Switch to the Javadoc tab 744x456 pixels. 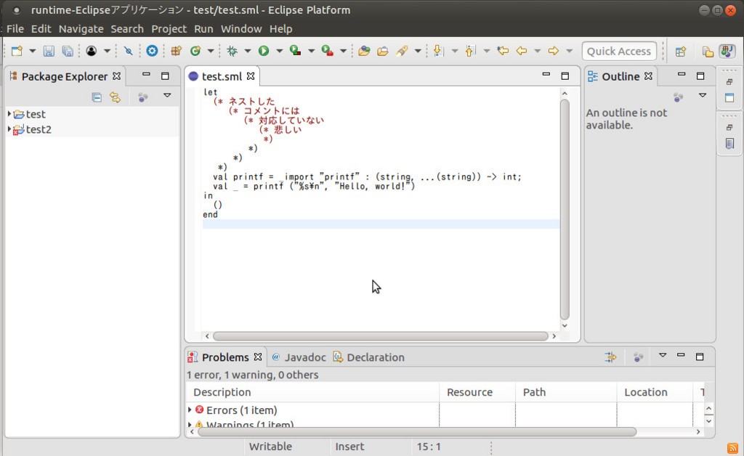tap(299, 357)
